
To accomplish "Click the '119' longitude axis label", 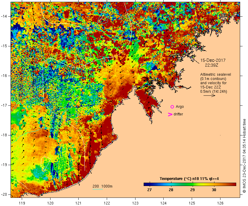I will pos(22,203).
